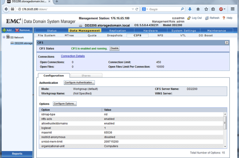This screenshot has height=158, width=239.
Task: Select the restrict-anonymous option row
Action: pos(131,137)
